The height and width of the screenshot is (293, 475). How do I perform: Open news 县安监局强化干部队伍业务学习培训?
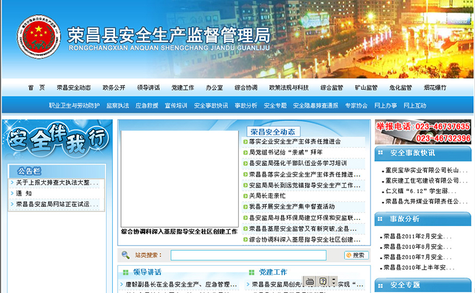(x=298, y=163)
